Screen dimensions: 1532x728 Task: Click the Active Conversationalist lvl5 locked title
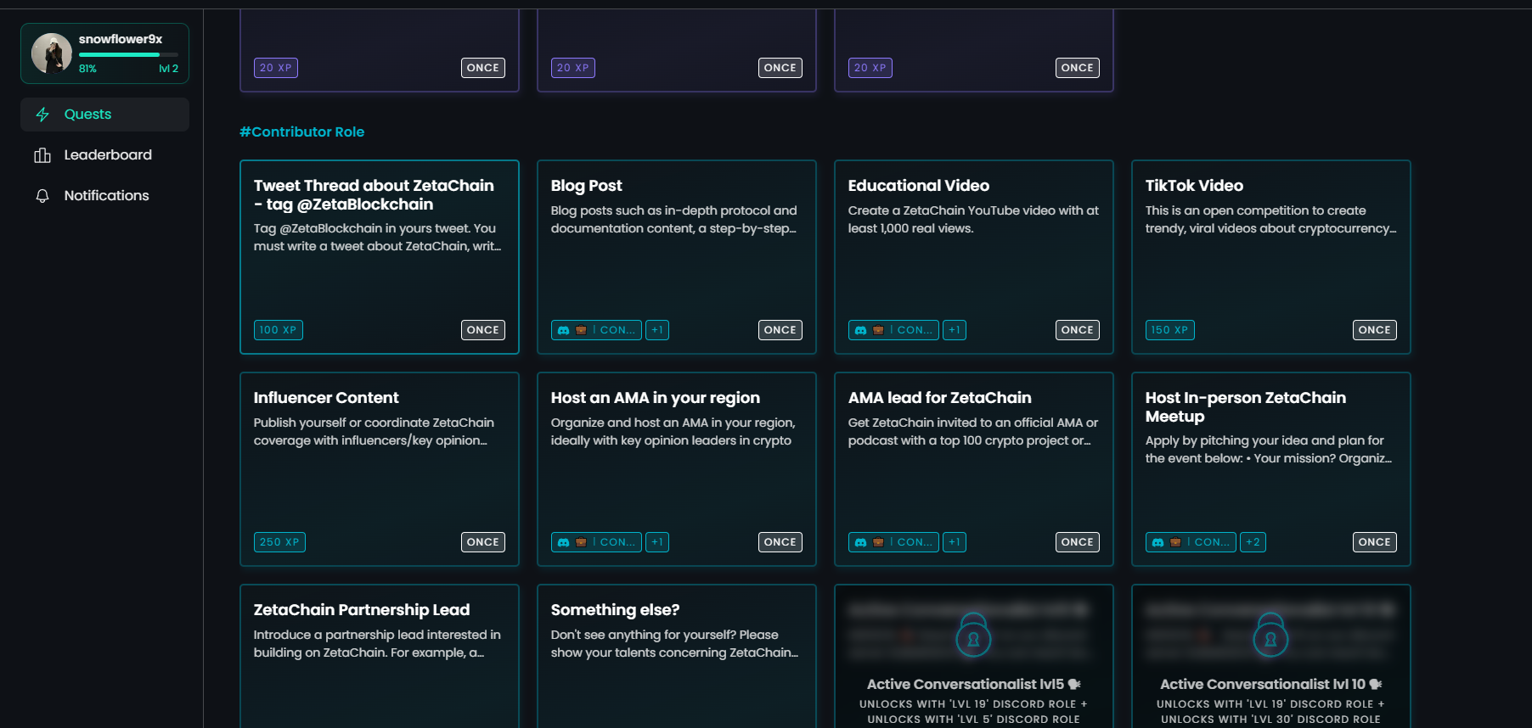(x=973, y=684)
